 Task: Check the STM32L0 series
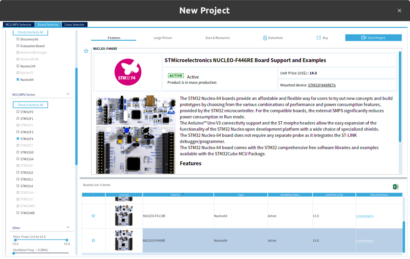18,173
